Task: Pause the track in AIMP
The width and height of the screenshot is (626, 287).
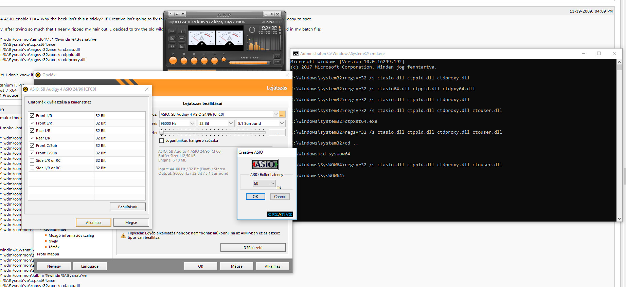Action: coord(184,61)
